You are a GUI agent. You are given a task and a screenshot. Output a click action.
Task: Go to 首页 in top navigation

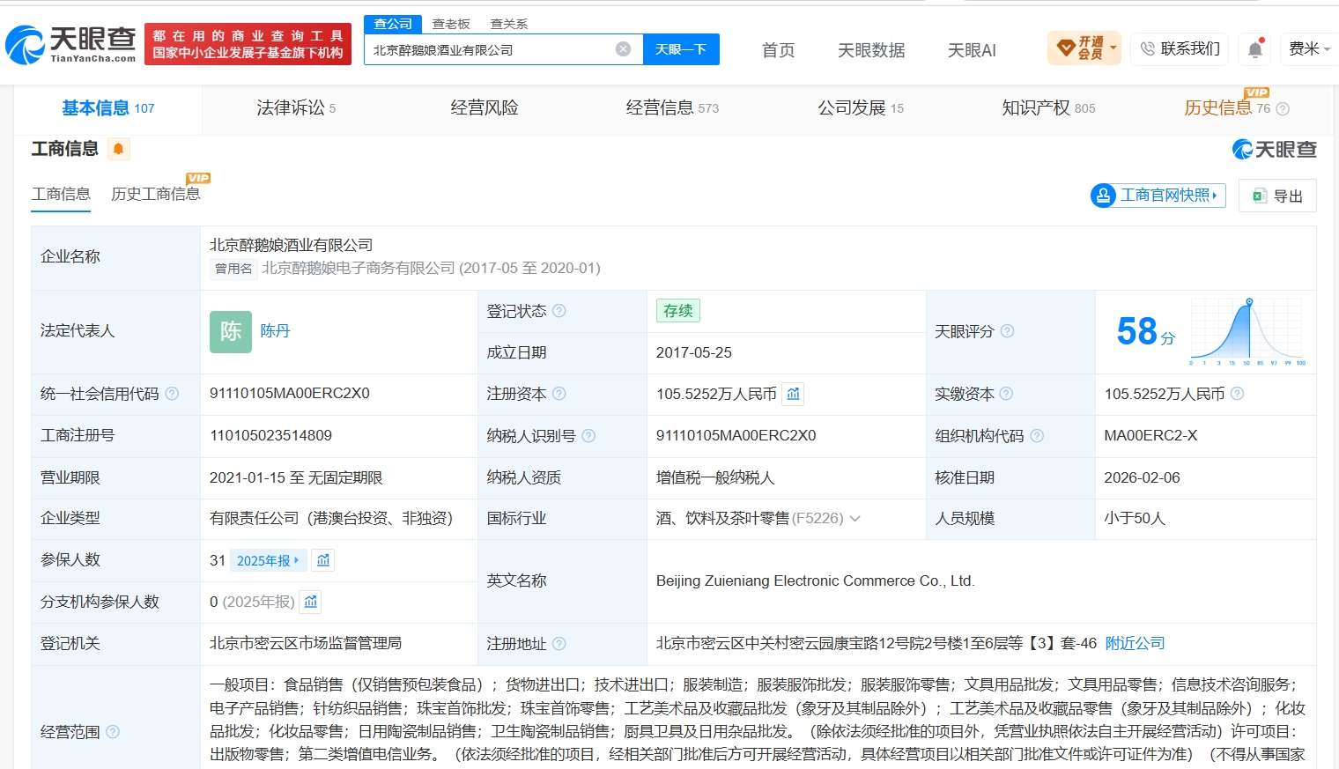[778, 50]
